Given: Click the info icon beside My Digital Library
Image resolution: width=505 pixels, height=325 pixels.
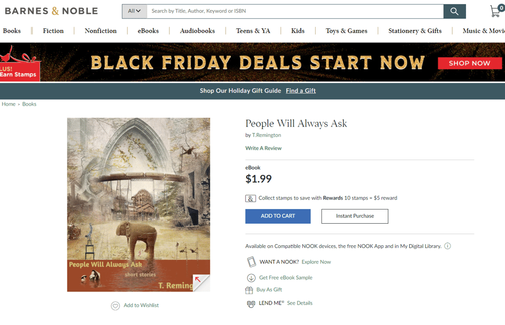Looking at the screenshot, I should [x=448, y=246].
